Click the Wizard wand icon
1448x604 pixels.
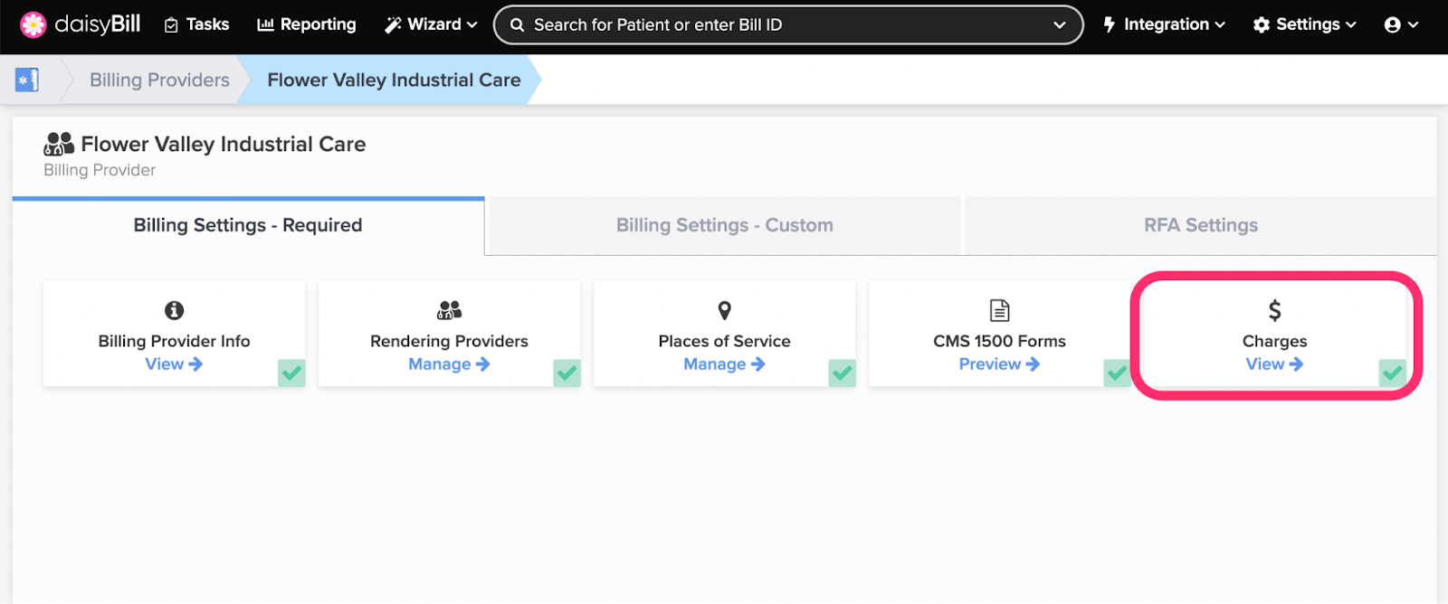click(393, 24)
